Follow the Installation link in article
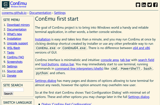Screen dimensions: 160x105 coord(43,39)
